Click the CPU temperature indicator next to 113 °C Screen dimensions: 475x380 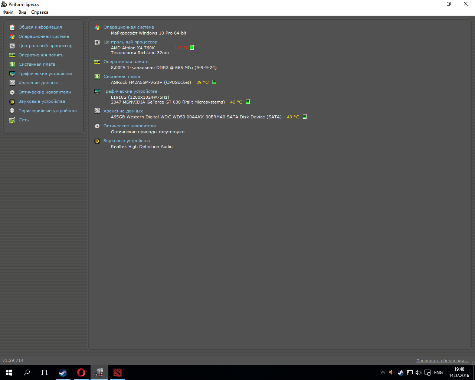pos(192,47)
